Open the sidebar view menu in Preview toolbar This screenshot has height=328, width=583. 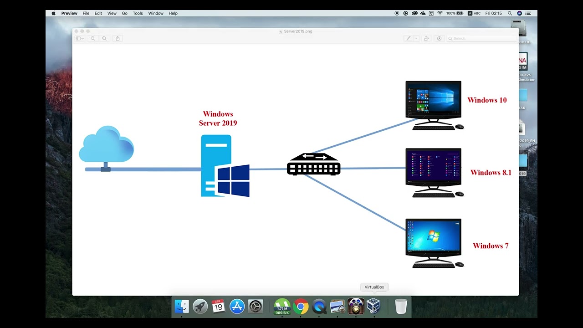[x=80, y=39]
